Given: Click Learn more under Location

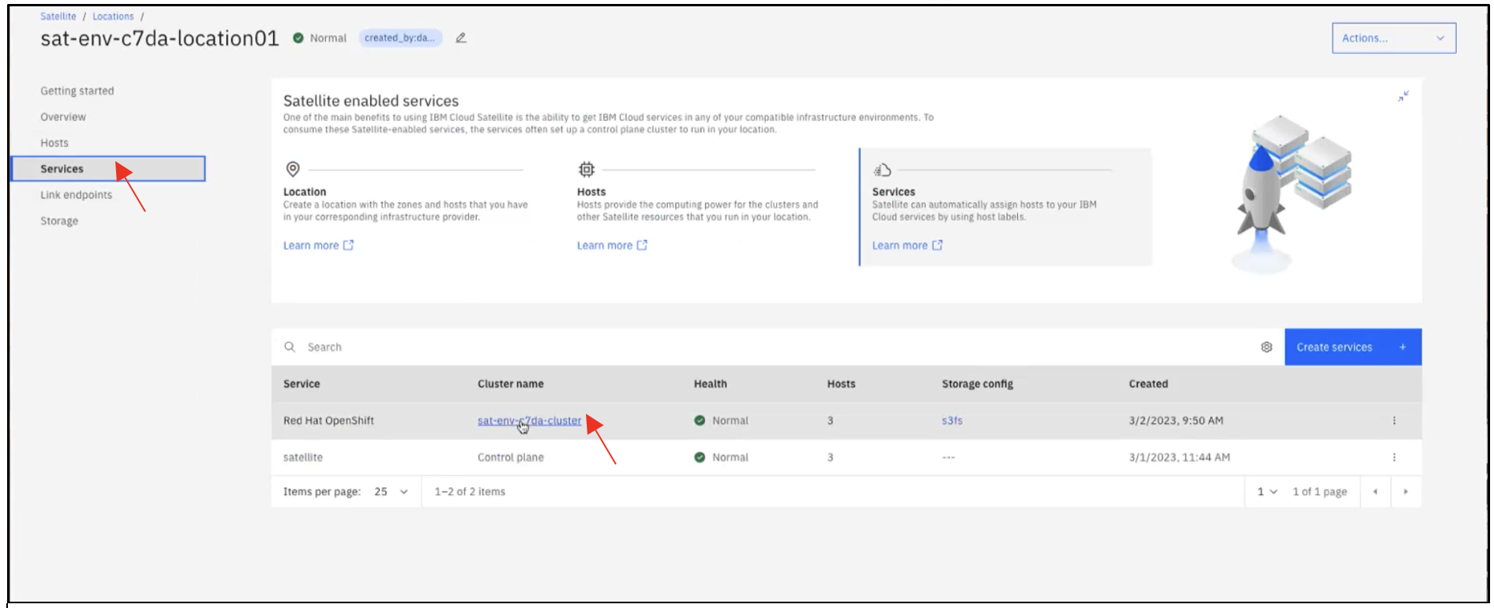Looking at the screenshot, I should [318, 246].
